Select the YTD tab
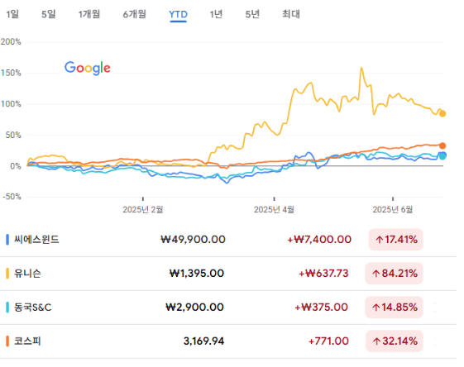 tap(178, 14)
